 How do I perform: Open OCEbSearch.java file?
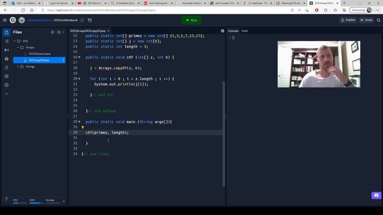pyautogui.click(x=39, y=54)
